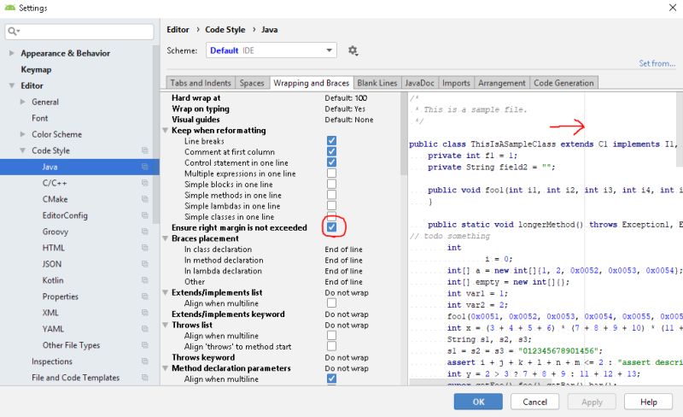Screen dimensions: 683x417
Task: Check Align 'throws' to method start
Action: [331, 346]
